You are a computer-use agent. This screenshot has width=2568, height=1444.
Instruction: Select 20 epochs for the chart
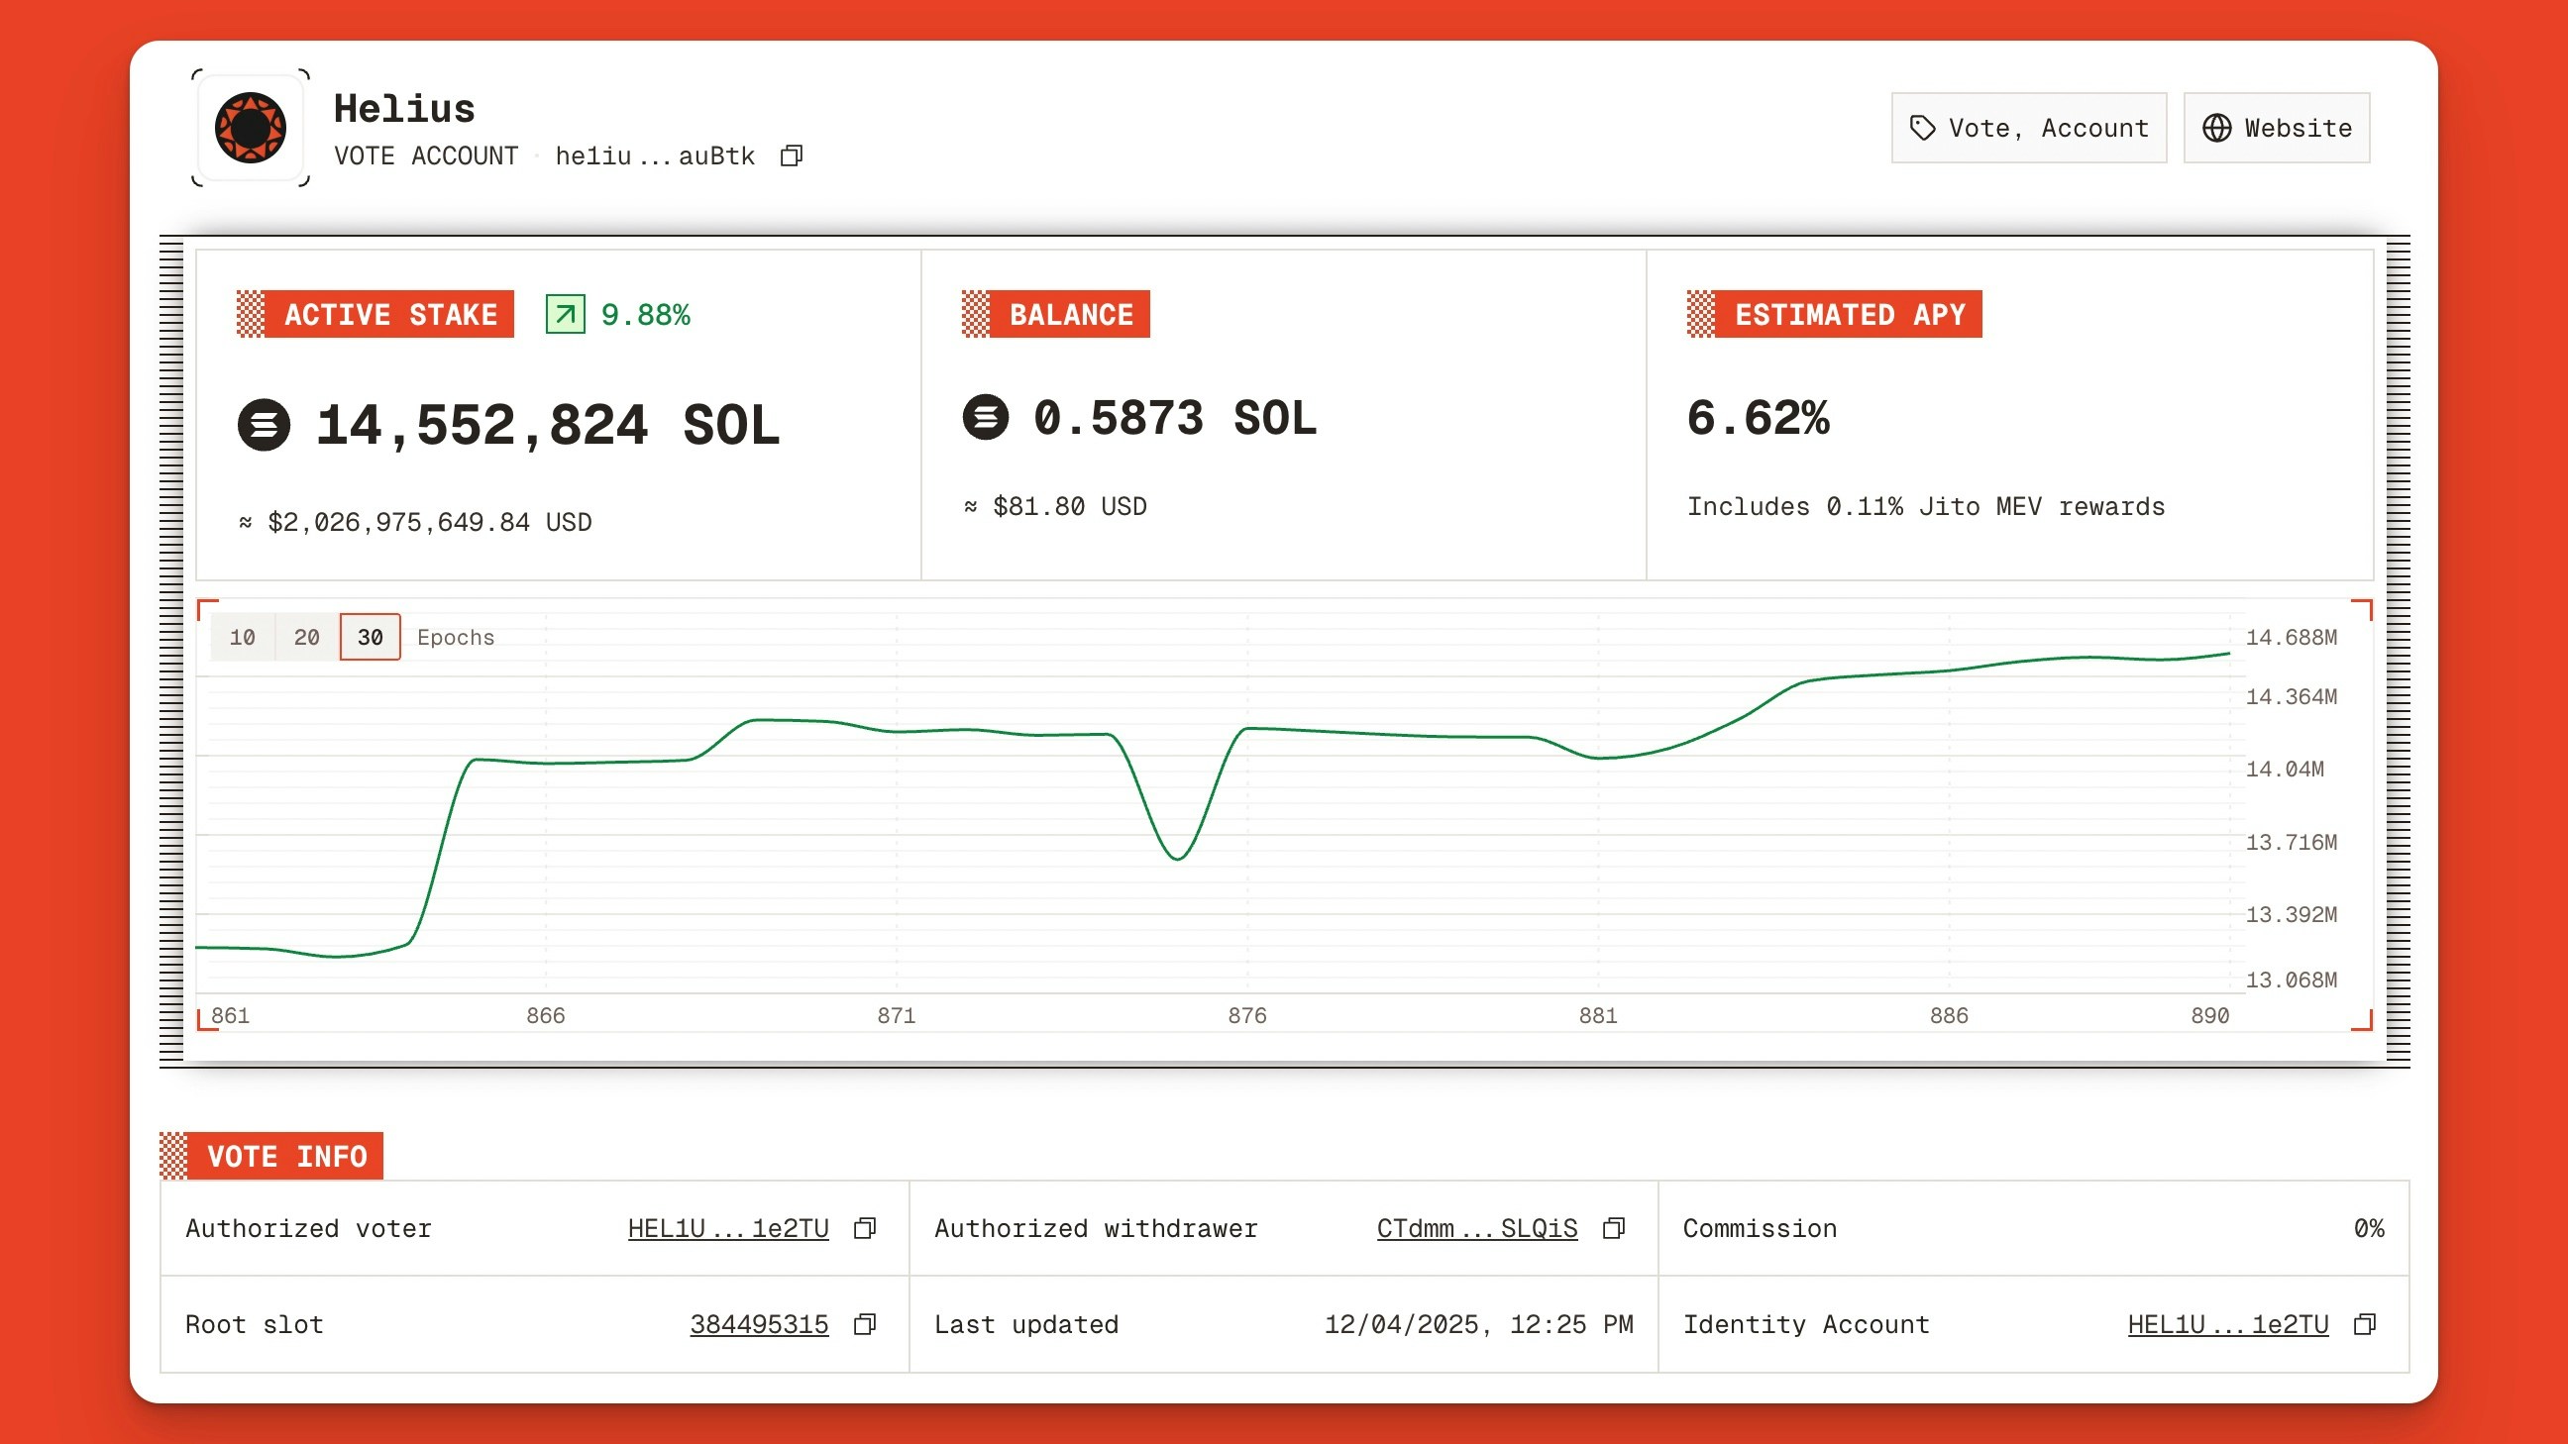306,637
